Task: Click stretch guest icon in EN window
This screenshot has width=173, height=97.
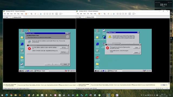Action: click(134, 14)
